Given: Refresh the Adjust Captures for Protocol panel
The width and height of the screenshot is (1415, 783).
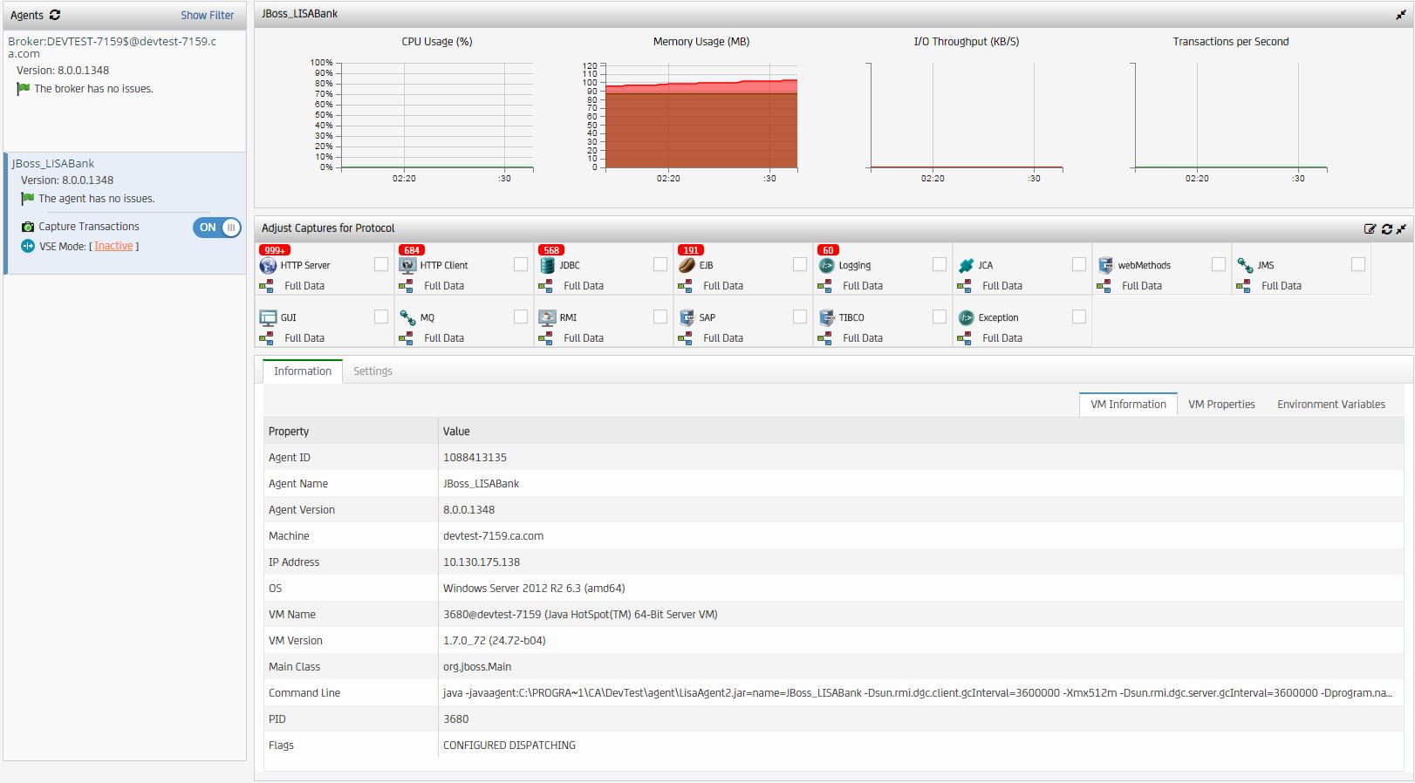Looking at the screenshot, I should [1386, 228].
